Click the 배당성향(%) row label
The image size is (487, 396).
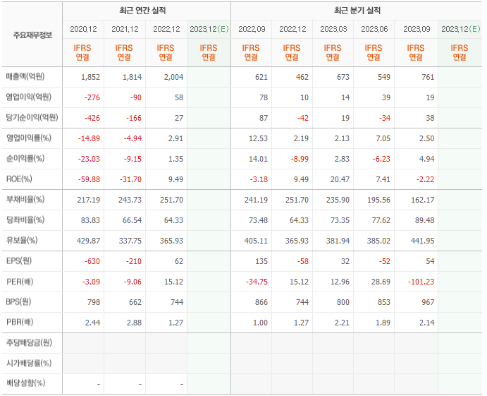tap(26, 383)
